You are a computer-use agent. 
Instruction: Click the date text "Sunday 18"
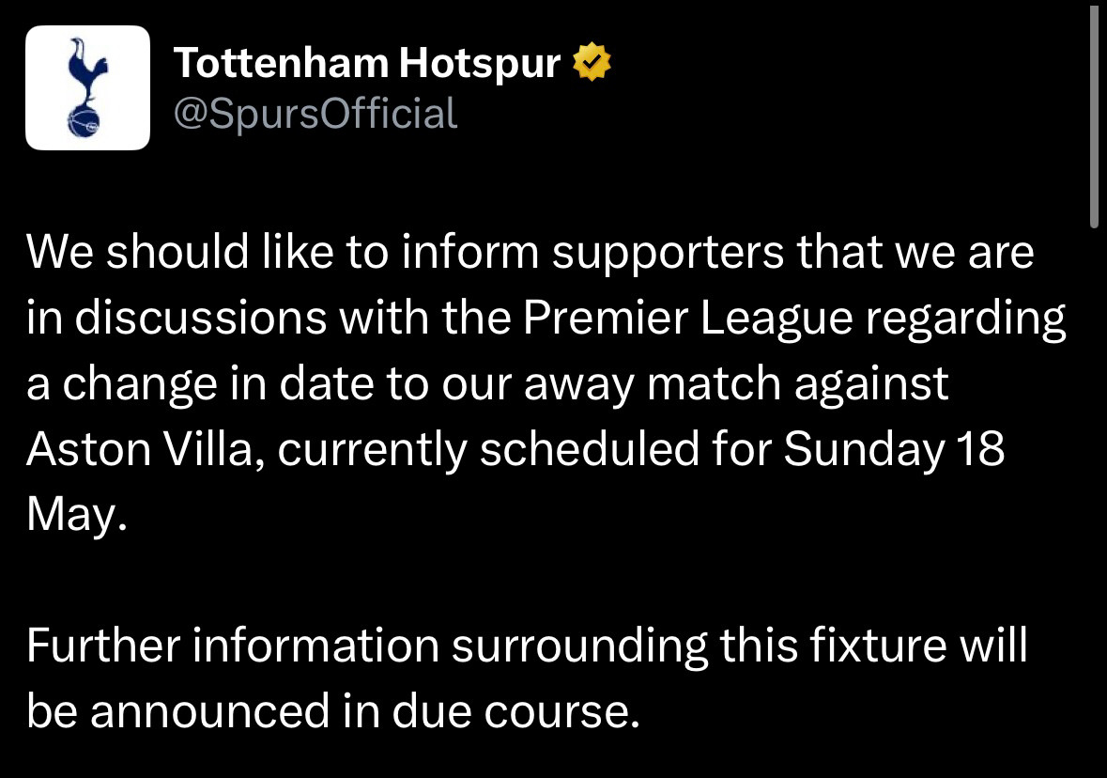point(894,449)
